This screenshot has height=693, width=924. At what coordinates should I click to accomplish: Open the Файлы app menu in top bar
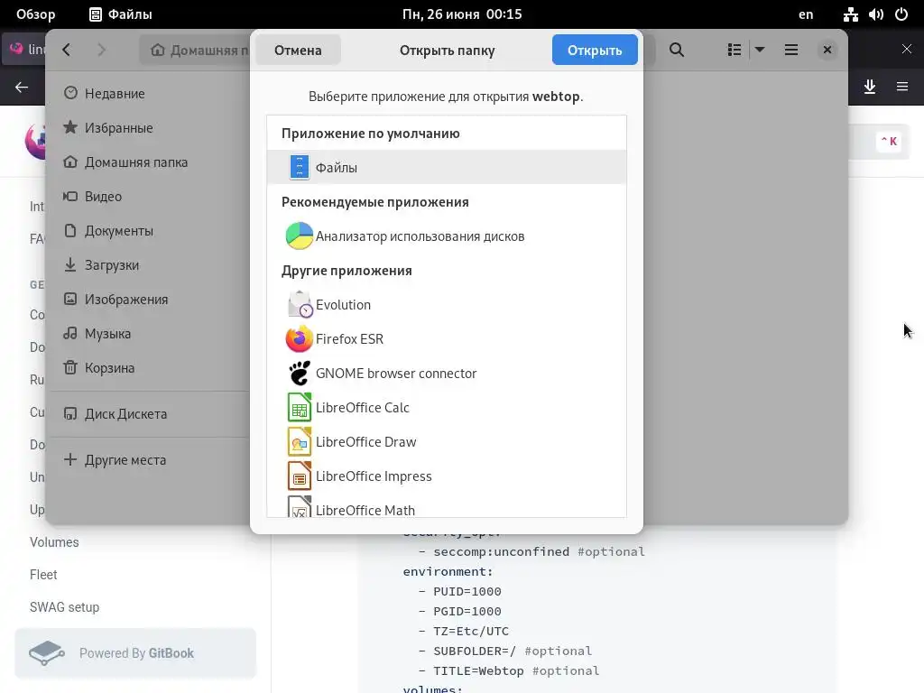click(121, 14)
